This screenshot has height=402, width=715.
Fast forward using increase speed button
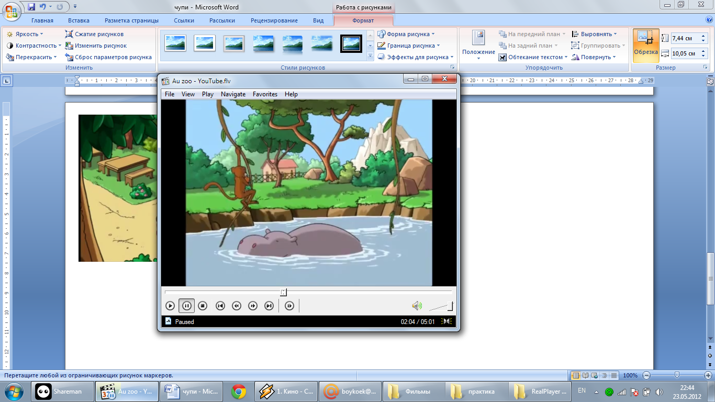pos(253,306)
